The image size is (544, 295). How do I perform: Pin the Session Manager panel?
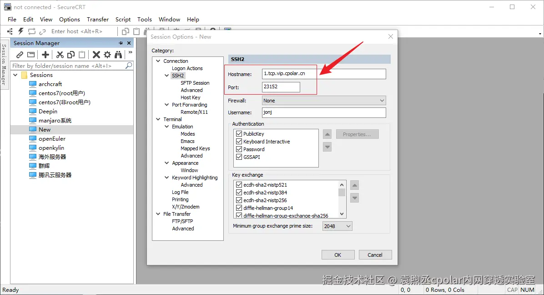pos(121,43)
